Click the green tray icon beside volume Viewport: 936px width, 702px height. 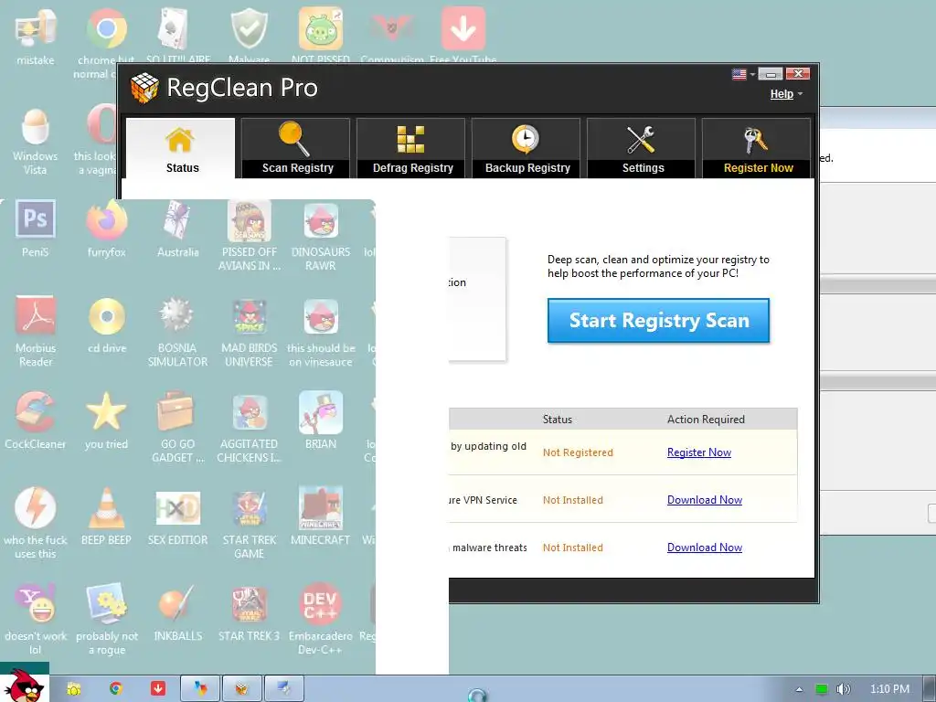click(x=822, y=689)
